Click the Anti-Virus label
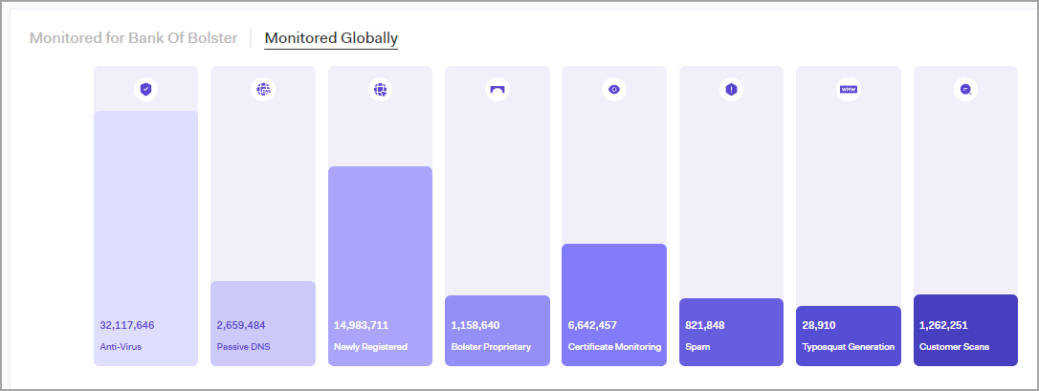 121,347
